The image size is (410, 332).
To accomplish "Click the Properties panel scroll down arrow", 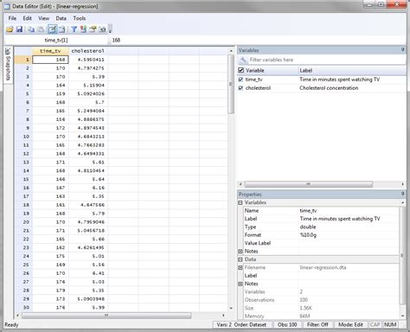I will (x=403, y=316).
